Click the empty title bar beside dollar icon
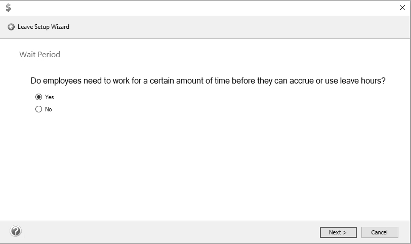Image resolution: width=411 pixels, height=244 pixels. [204, 8]
